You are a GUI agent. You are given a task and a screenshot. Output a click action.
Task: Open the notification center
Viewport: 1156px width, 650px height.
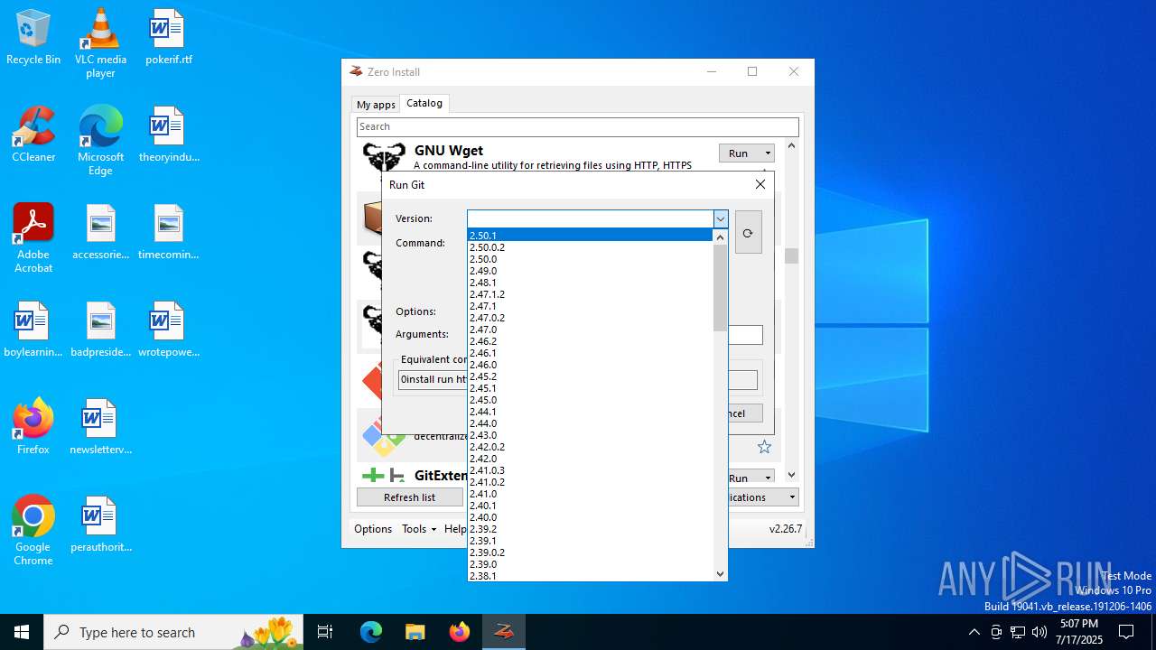(x=1126, y=632)
